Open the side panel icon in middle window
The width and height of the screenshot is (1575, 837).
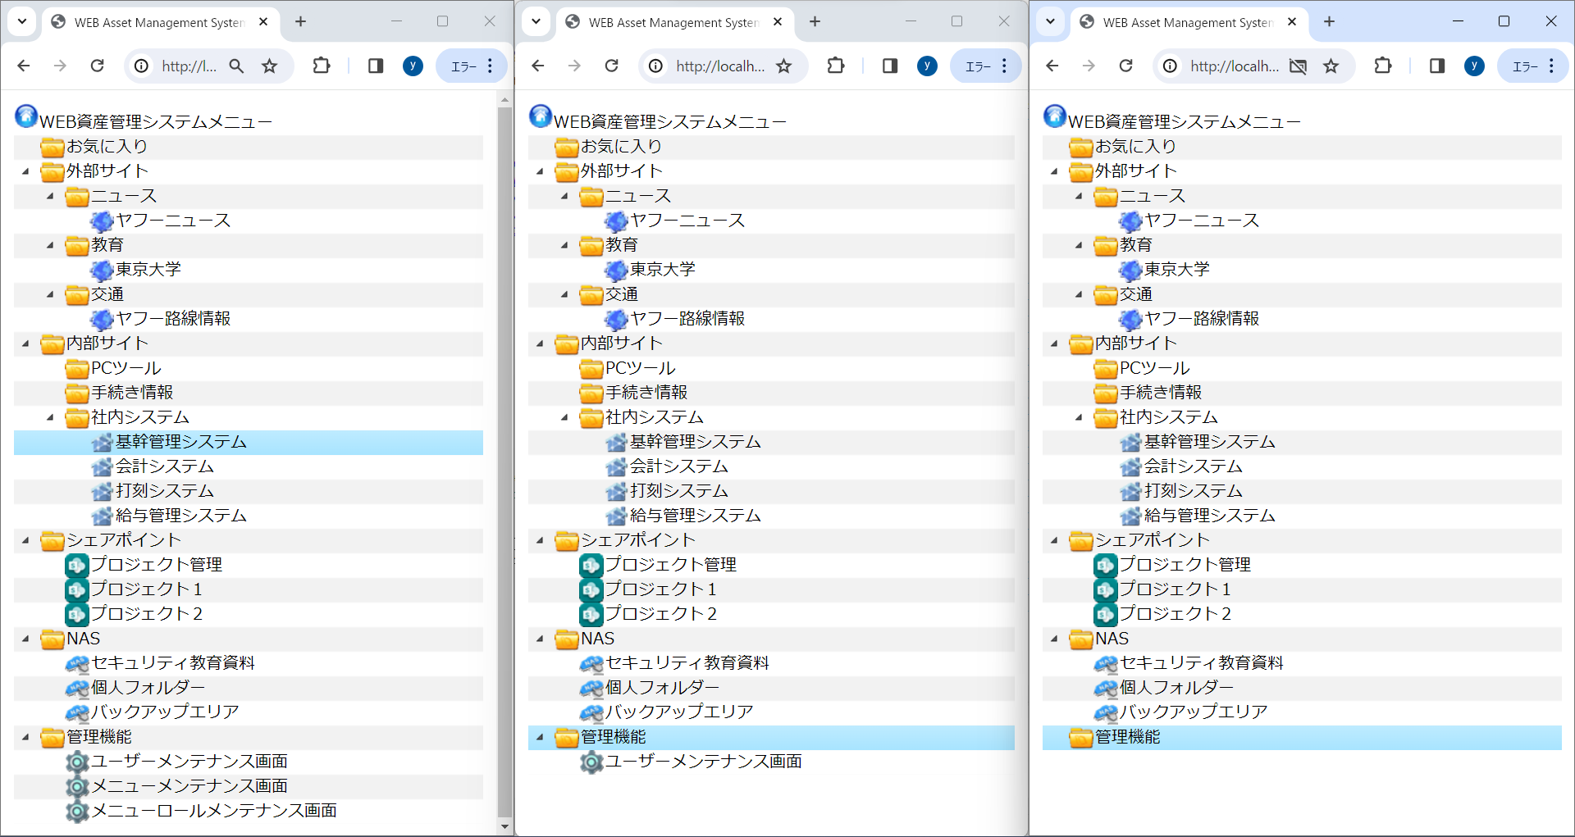[x=890, y=66]
